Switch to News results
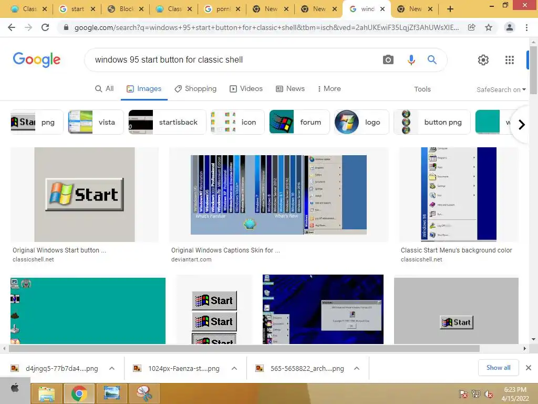Viewport: 538px width, 404px height. coord(290,88)
